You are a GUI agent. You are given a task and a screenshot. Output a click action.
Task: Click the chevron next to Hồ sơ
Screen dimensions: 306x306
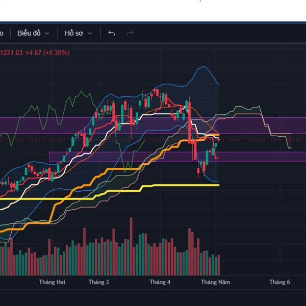(x=90, y=33)
